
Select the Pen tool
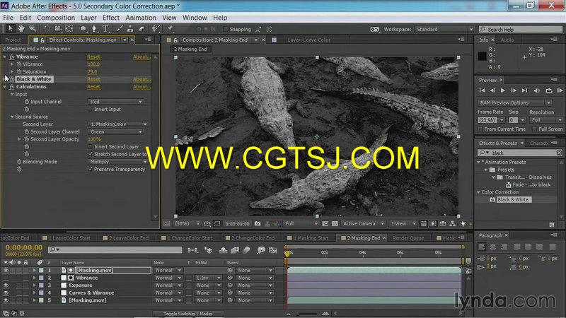point(94,29)
